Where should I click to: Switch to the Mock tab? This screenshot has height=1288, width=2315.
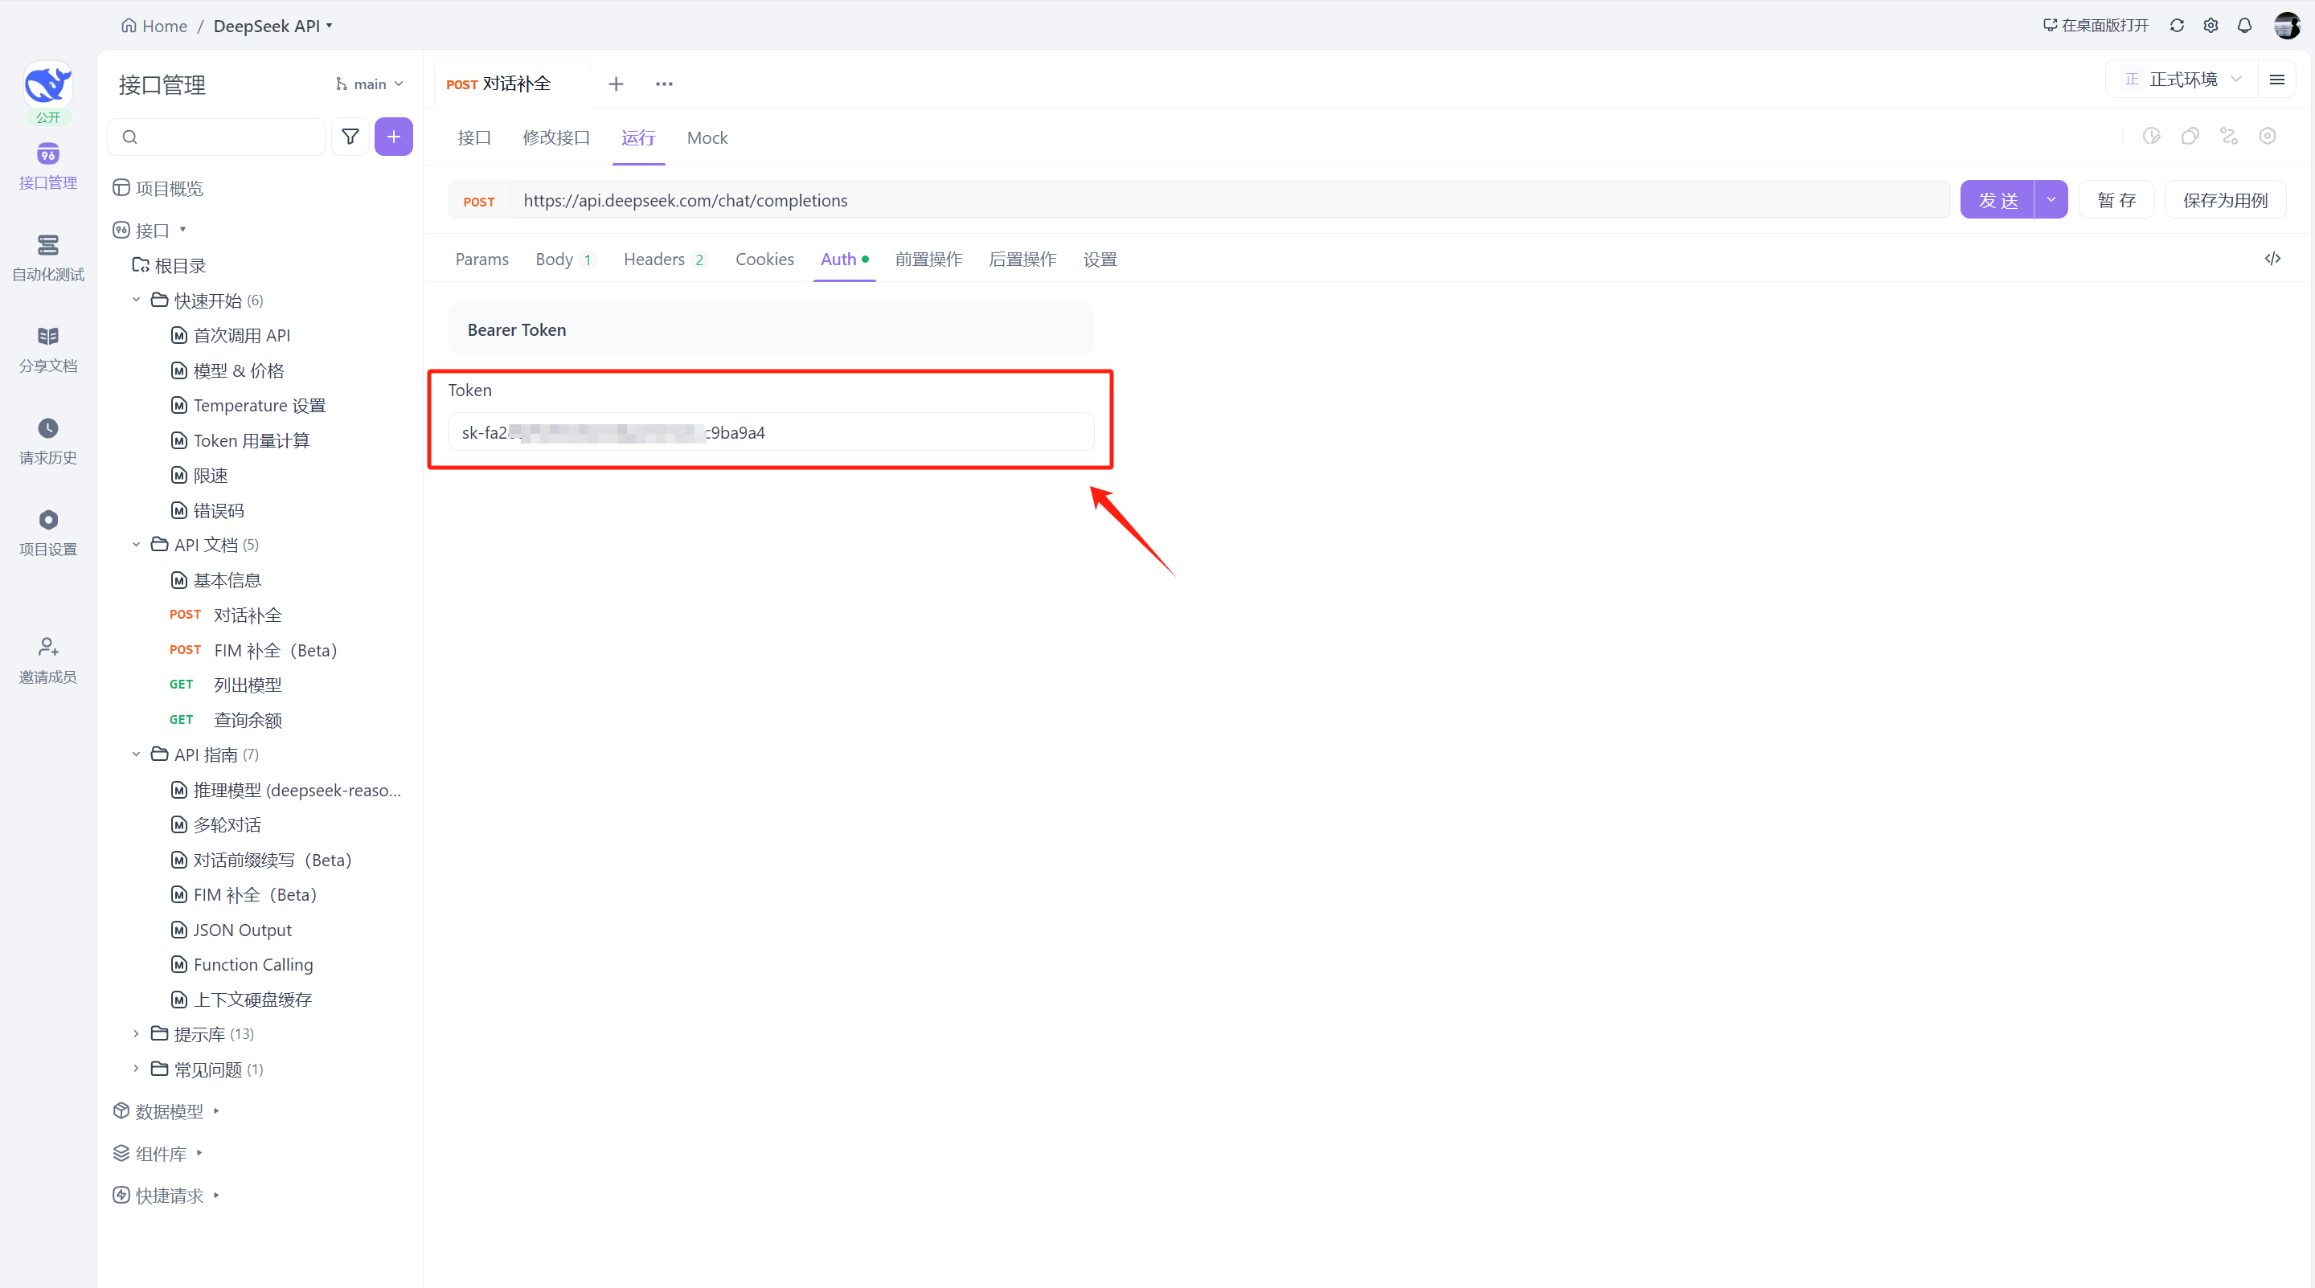[707, 137]
